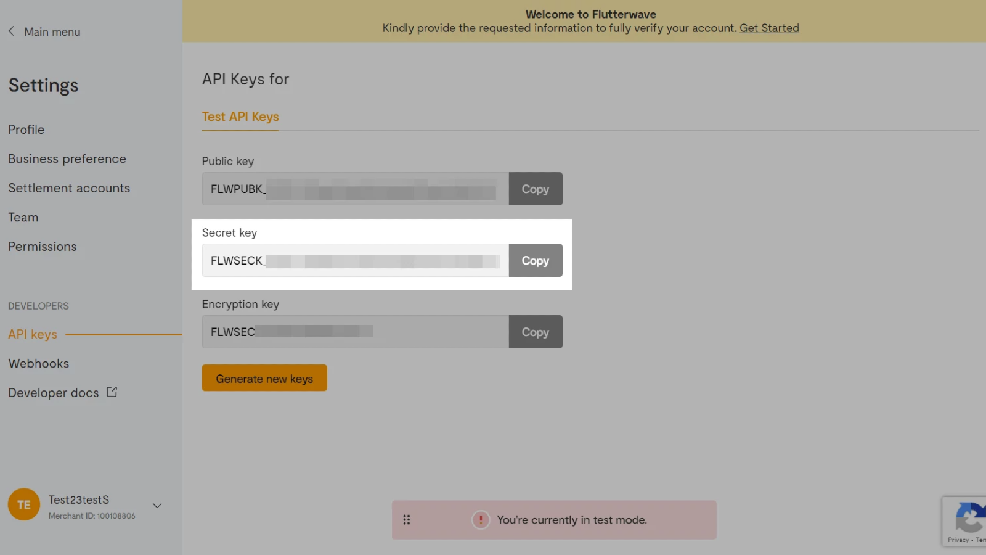Click the TE account avatar
The width and height of the screenshot is (986, 555).
24,504
